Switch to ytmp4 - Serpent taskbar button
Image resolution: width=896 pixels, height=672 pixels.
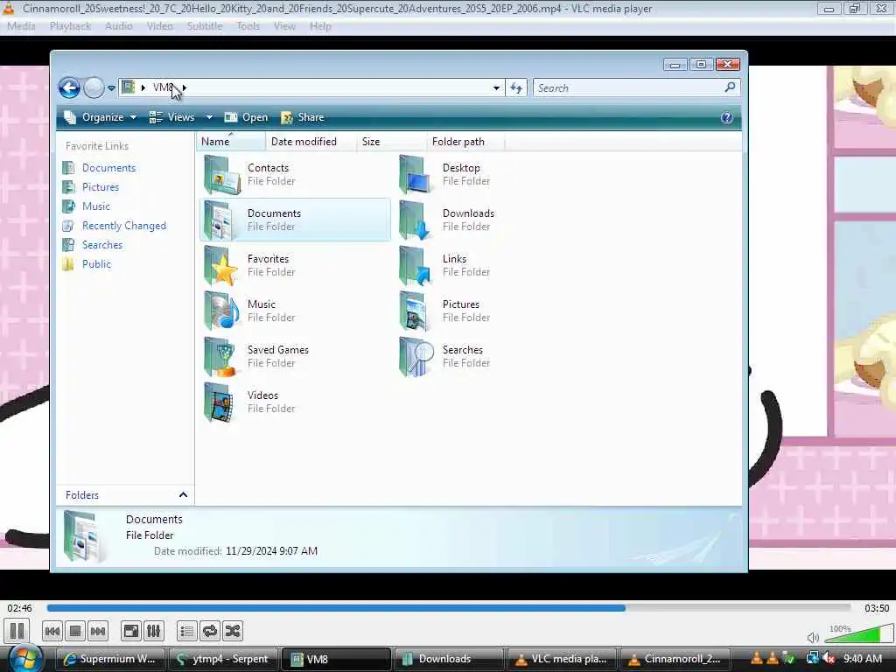(223, 659)
